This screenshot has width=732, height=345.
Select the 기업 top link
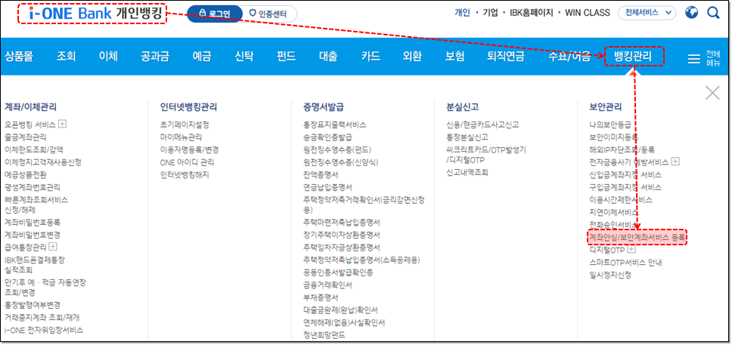(490, 13)
